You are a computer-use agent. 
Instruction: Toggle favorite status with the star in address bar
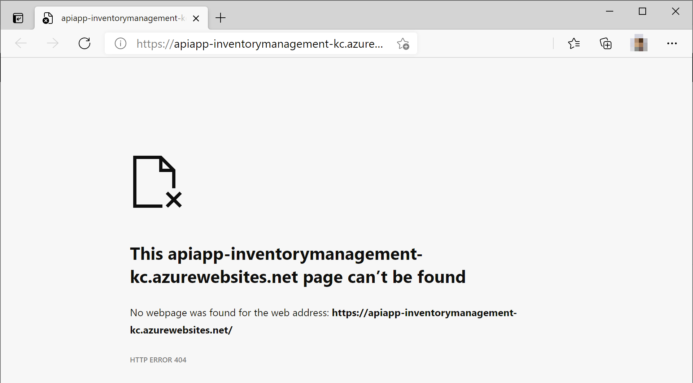click(x=403, y=43)
